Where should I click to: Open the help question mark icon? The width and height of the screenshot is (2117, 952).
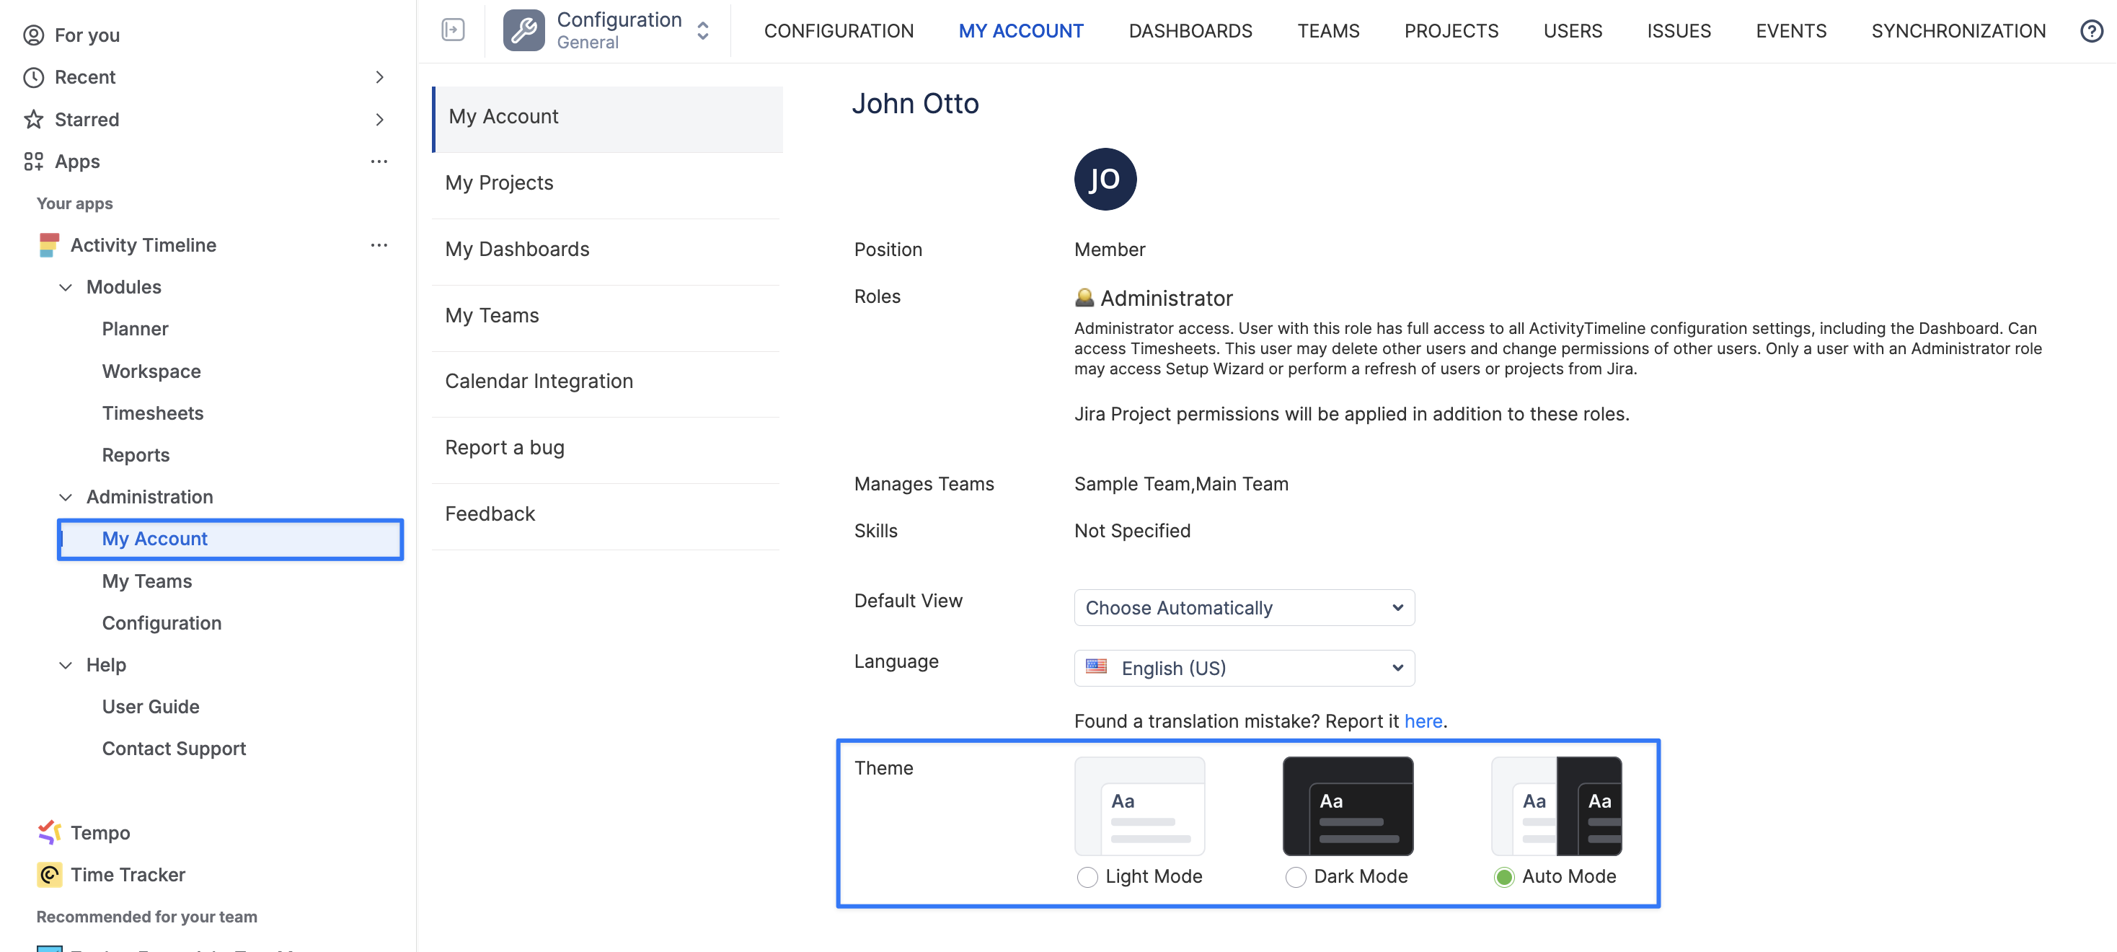pos(2091,31)
